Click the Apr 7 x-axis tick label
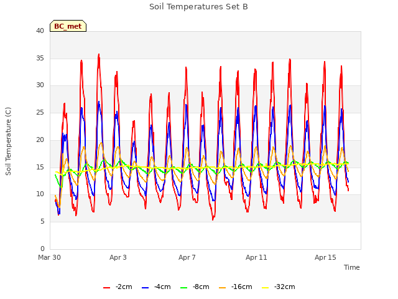Viewport: 398px width, 299px height. (187, 257)
